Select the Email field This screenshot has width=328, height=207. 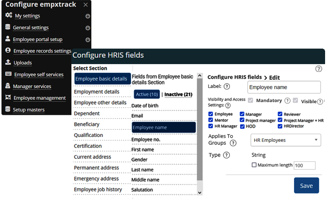(x=137, y=116)
